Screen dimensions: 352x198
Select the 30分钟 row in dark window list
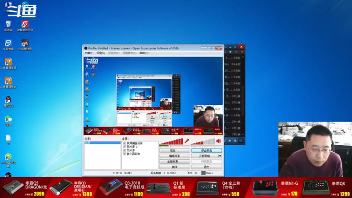click(233, 96)
